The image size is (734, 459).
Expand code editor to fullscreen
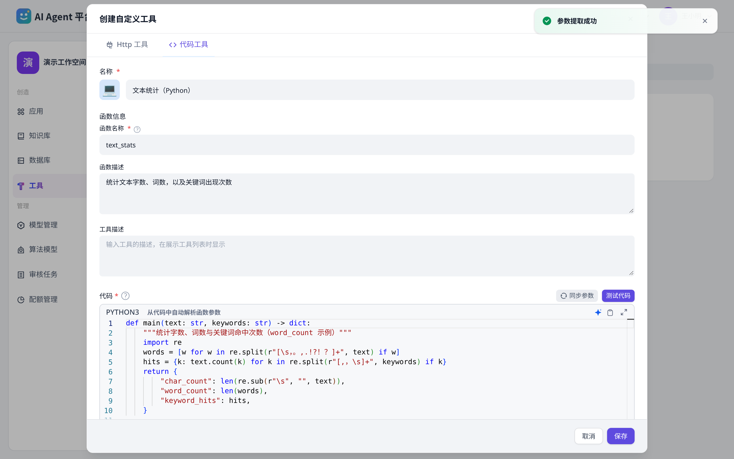click(624, 312)
